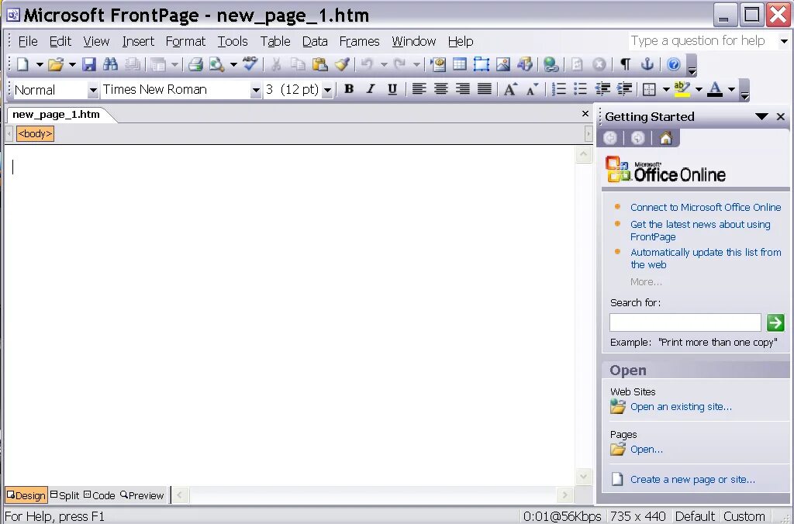Toggle Bold formatting
Viewport: 794px width, 524px height.
(349, 90)
